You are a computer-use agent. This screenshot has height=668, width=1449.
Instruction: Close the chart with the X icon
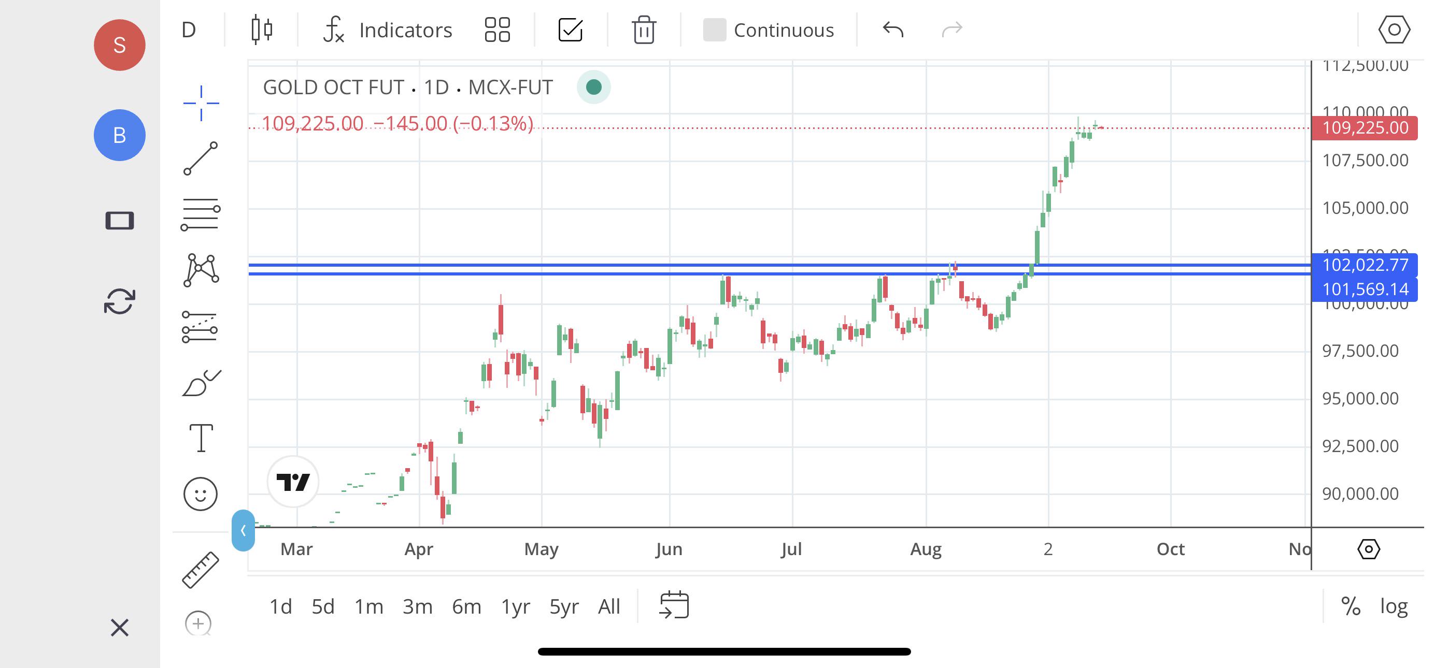click(119, 628)
